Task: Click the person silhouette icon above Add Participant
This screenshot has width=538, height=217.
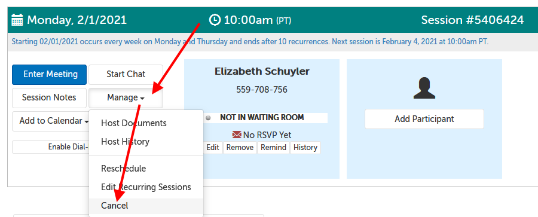Action: [x=424, y=88]
